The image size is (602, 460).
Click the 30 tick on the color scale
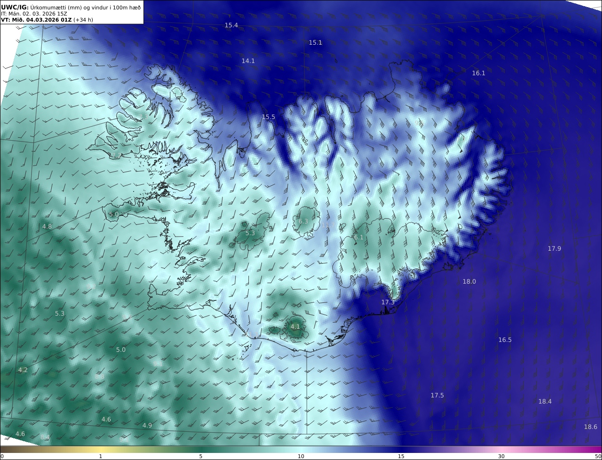(x=501, y=456)
